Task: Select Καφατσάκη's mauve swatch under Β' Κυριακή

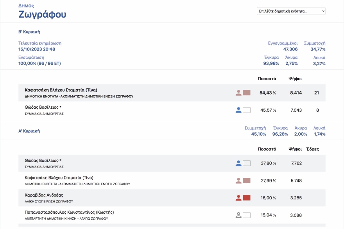Action: (x=247, y=93)
